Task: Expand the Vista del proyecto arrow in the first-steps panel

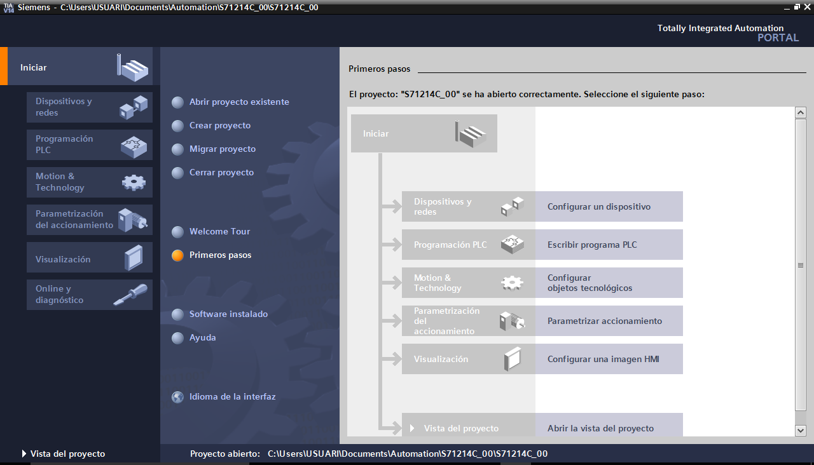Action: click(x=412, y=428)
